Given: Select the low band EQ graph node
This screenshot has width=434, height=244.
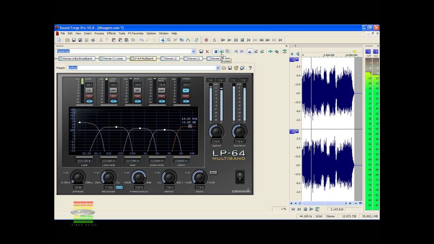Looking at the screenshot, I should (80, 122).
